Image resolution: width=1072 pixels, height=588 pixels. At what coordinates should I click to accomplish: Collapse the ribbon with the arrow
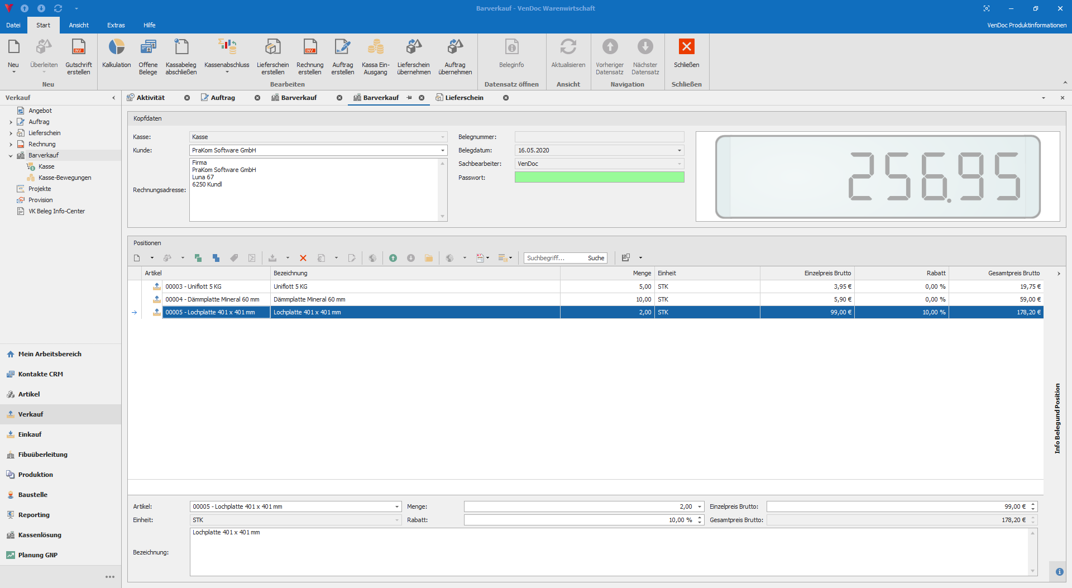click(1065, 83)
